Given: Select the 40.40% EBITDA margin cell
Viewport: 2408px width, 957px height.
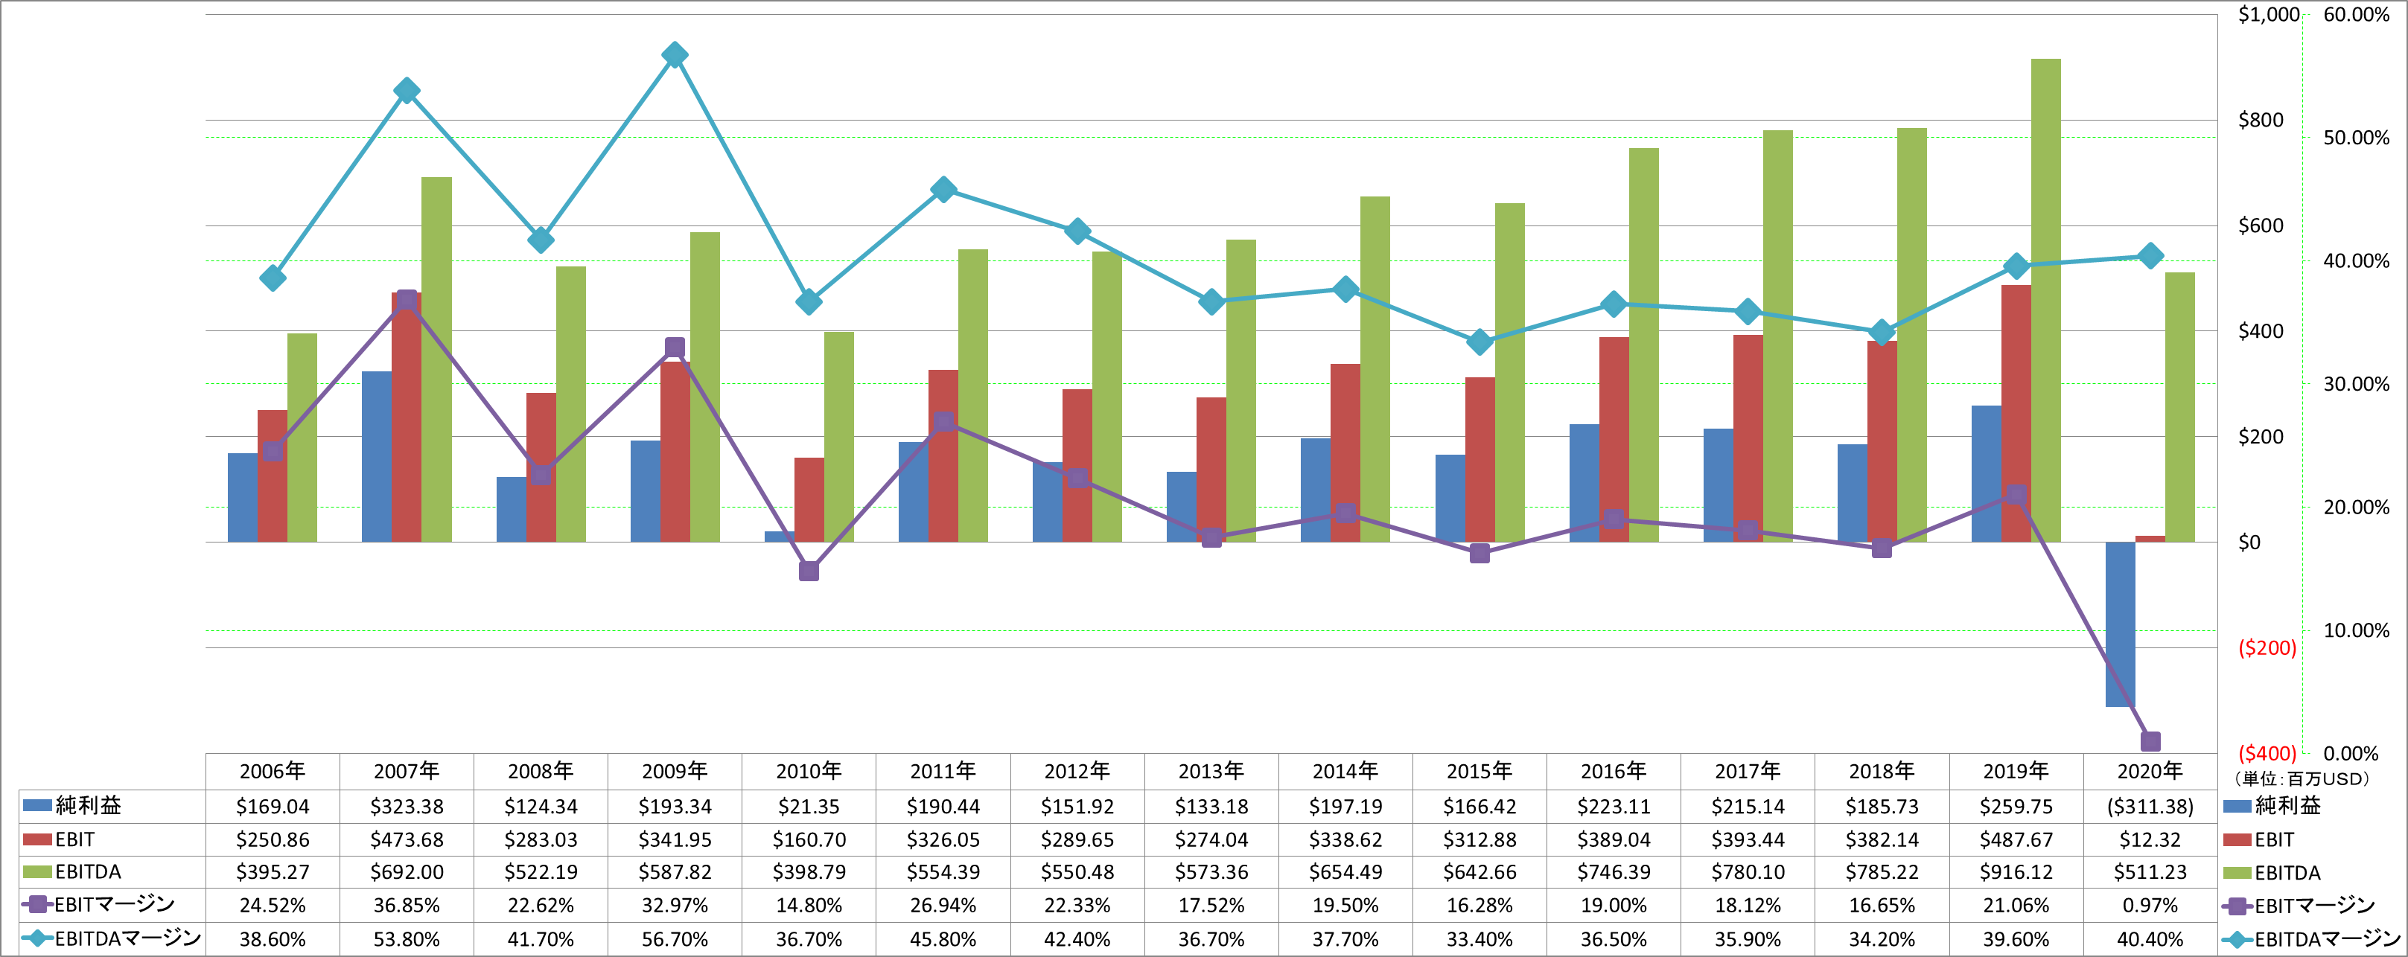Looking at the screenshot, I should [2149, 939].
